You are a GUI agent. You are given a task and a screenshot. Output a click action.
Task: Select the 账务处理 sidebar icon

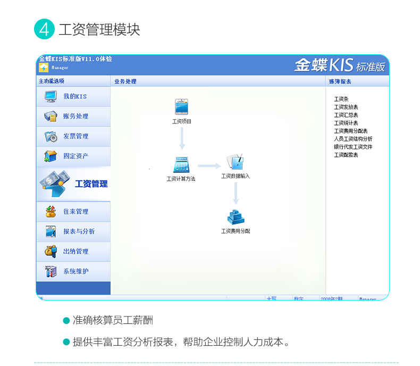point(51,116)
